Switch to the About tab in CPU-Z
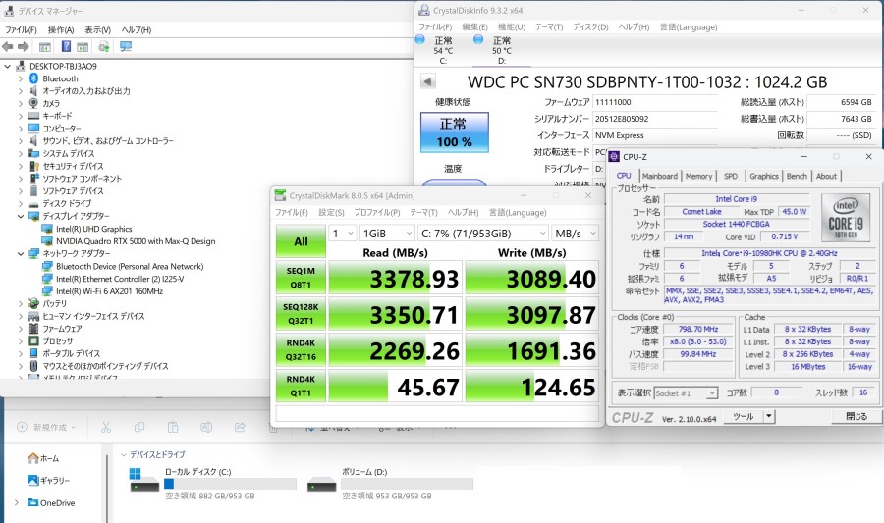Screen dimensions: 884x523 pos(826,177)
